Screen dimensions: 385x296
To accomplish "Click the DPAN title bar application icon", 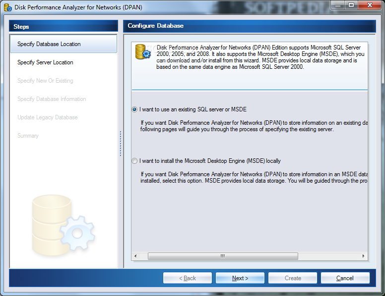I will pos(8,7).
